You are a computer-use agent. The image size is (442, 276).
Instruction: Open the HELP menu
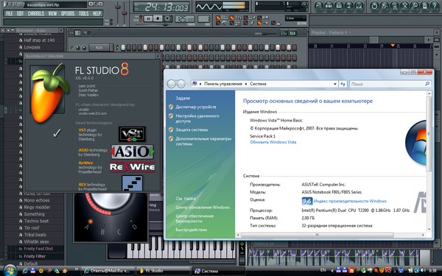tap(97, 13)
